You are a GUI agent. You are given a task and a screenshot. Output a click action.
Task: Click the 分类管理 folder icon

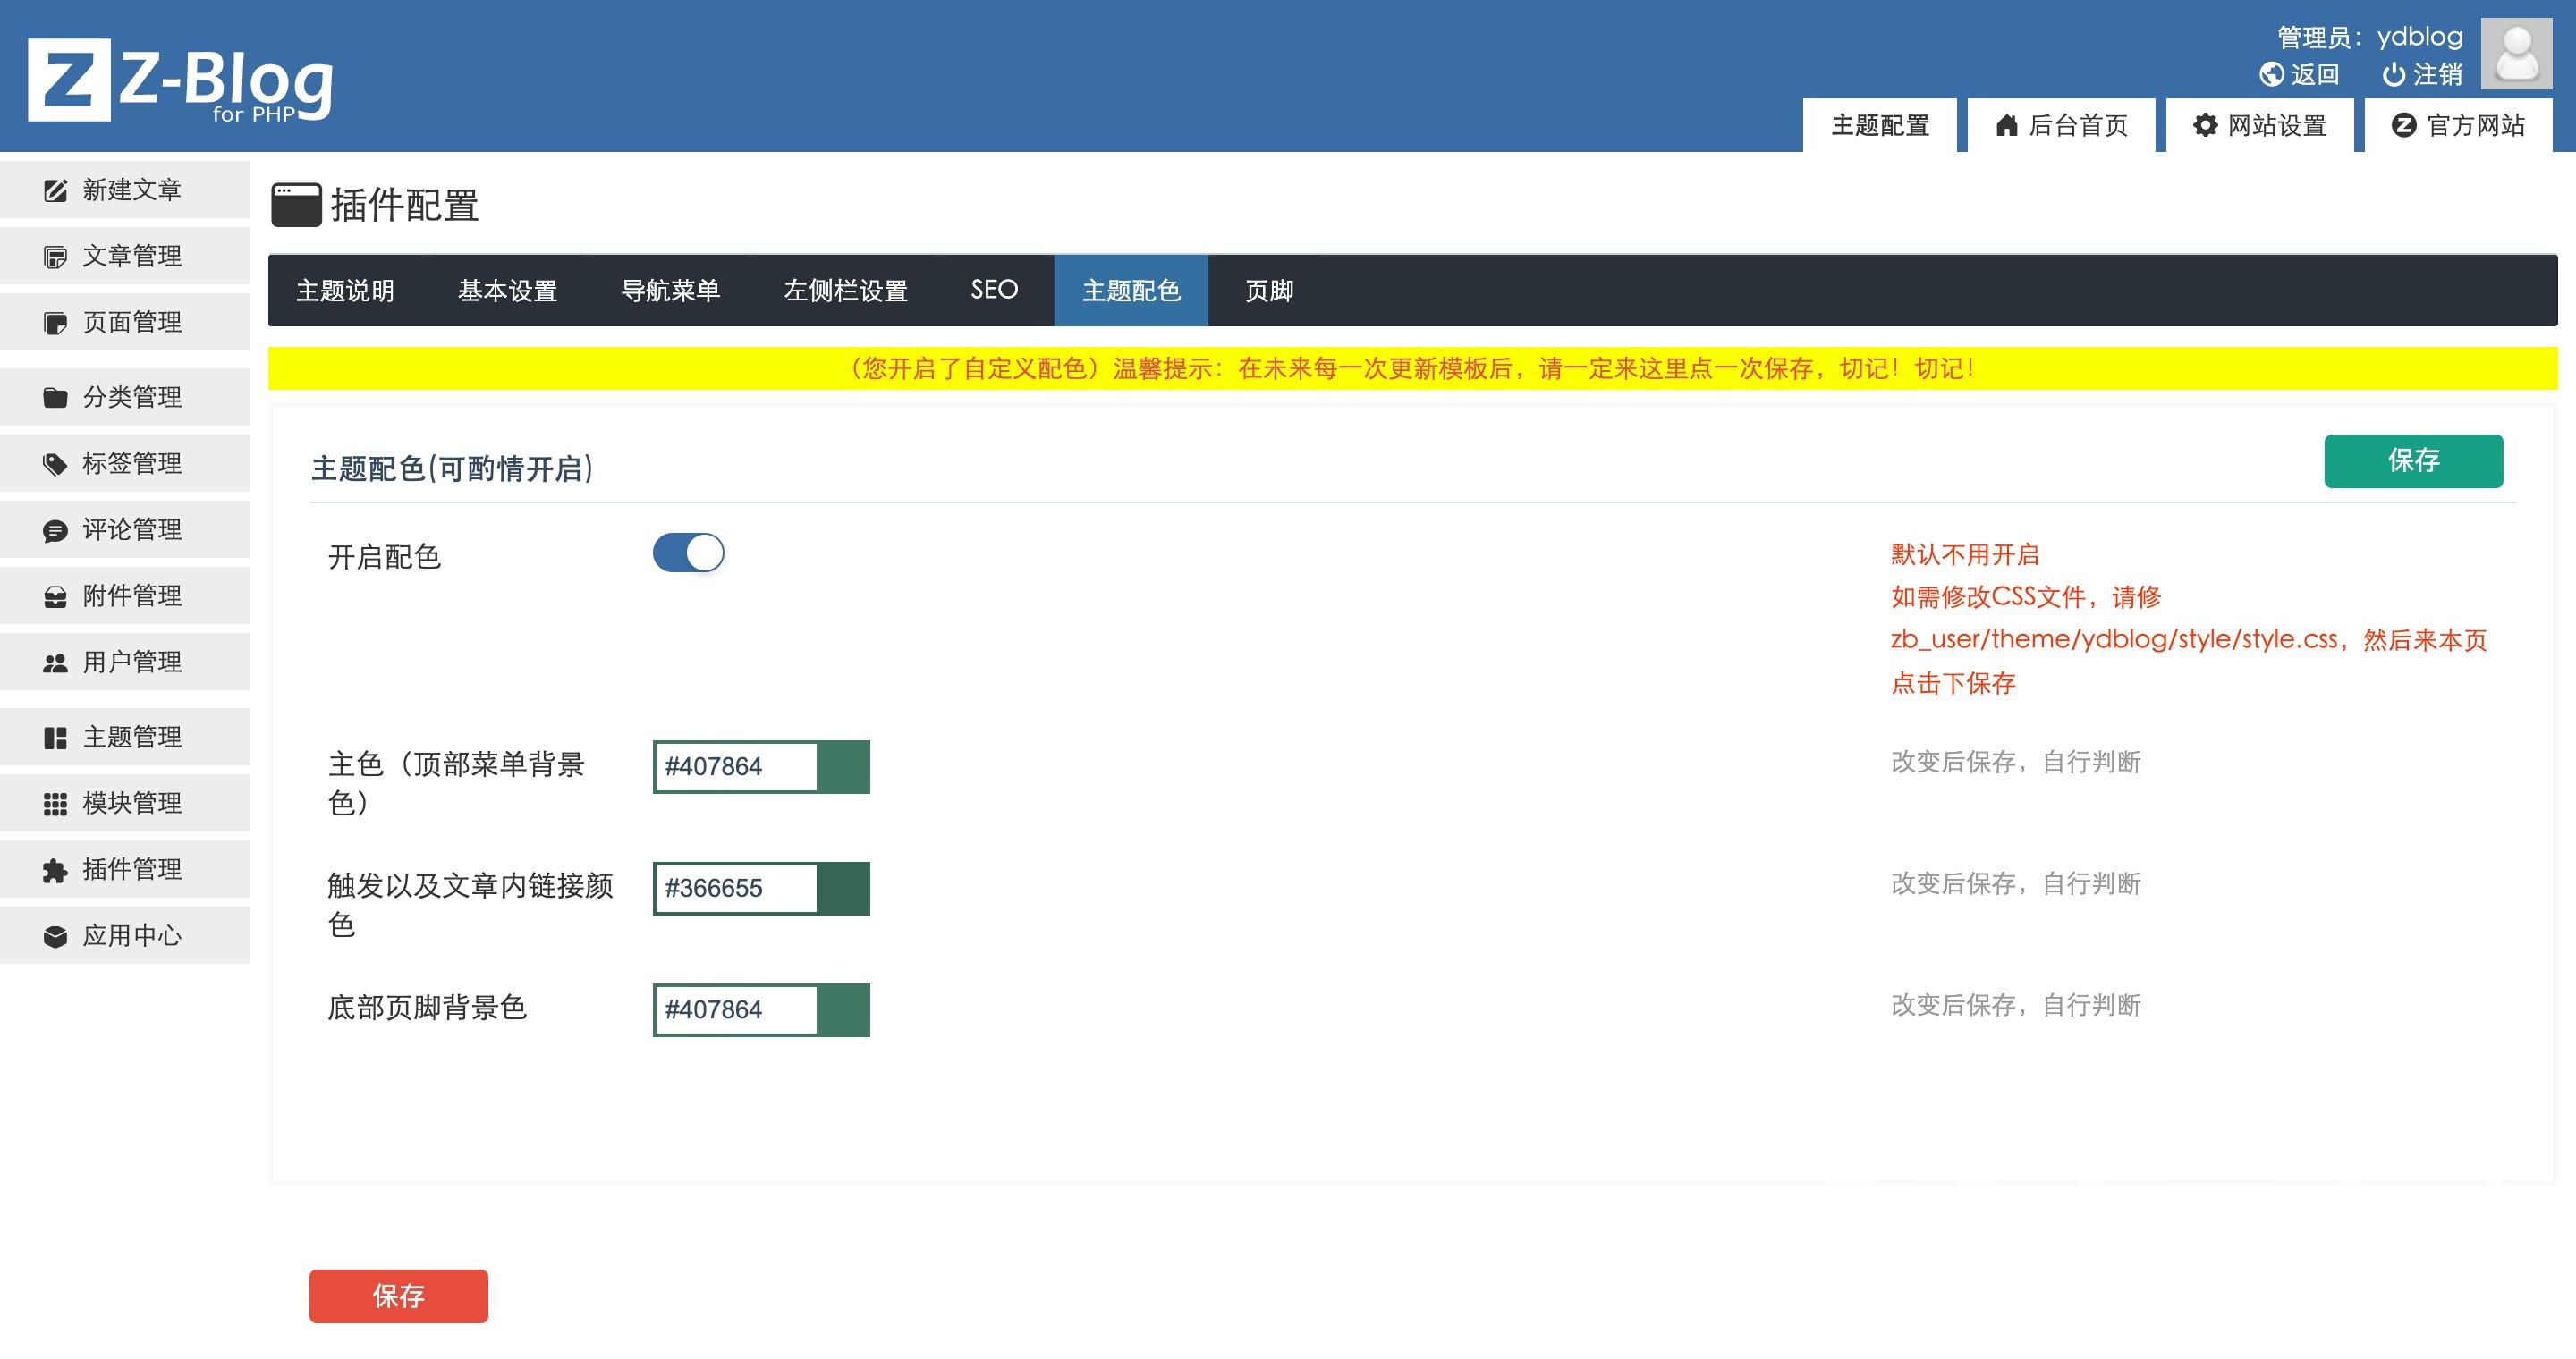click(x=55, y=398)
